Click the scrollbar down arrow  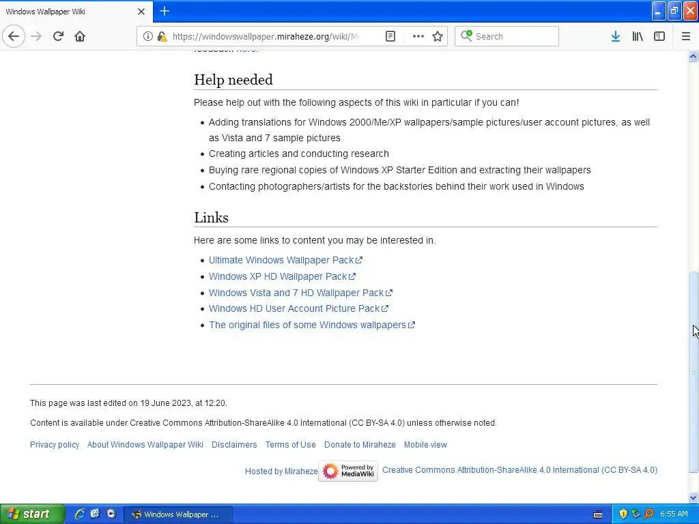tap(693, 497)
